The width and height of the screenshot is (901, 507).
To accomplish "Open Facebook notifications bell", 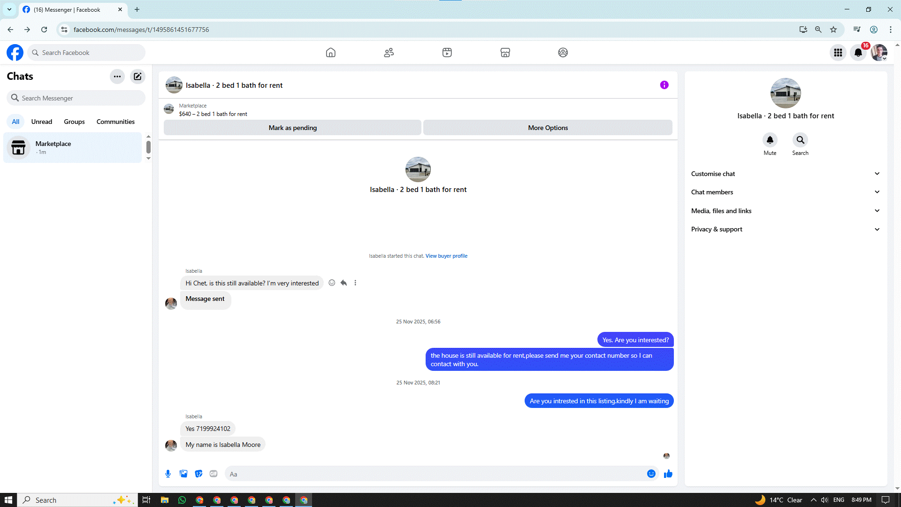I will point(858,53).
